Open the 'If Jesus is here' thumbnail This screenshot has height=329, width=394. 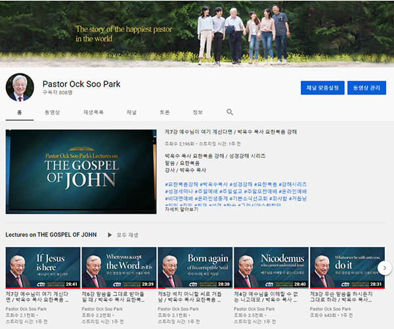coord(43,267)
